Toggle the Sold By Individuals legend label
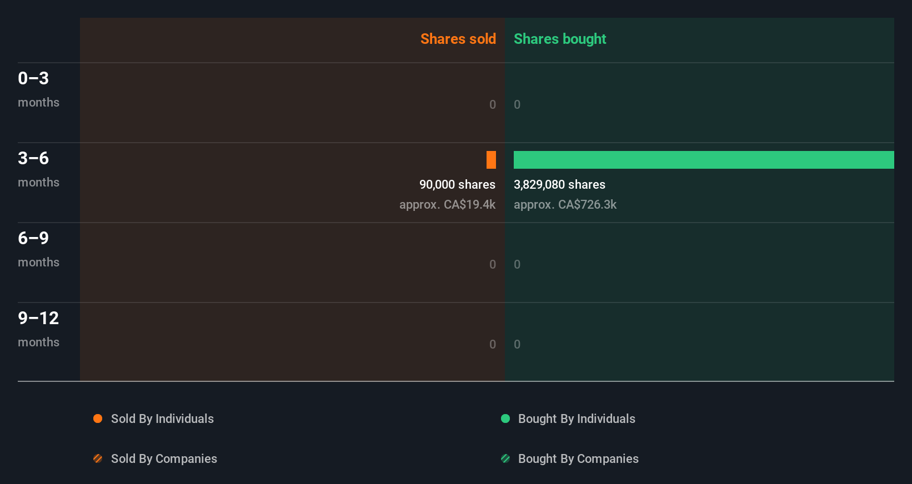Screen dimensions: 912x484 pyautogui.click(x=162, y=419)
